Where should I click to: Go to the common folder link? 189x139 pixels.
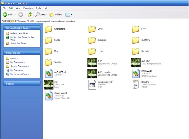click(x=14, y=58)
